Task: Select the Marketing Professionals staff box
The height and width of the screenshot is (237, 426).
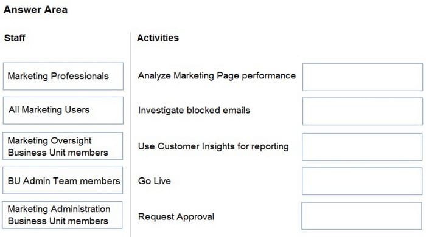Action: 63,76
